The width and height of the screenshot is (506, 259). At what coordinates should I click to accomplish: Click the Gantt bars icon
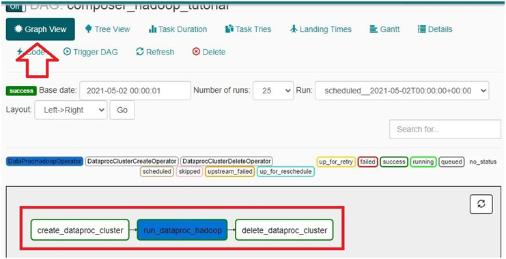[x=374, y=29]
